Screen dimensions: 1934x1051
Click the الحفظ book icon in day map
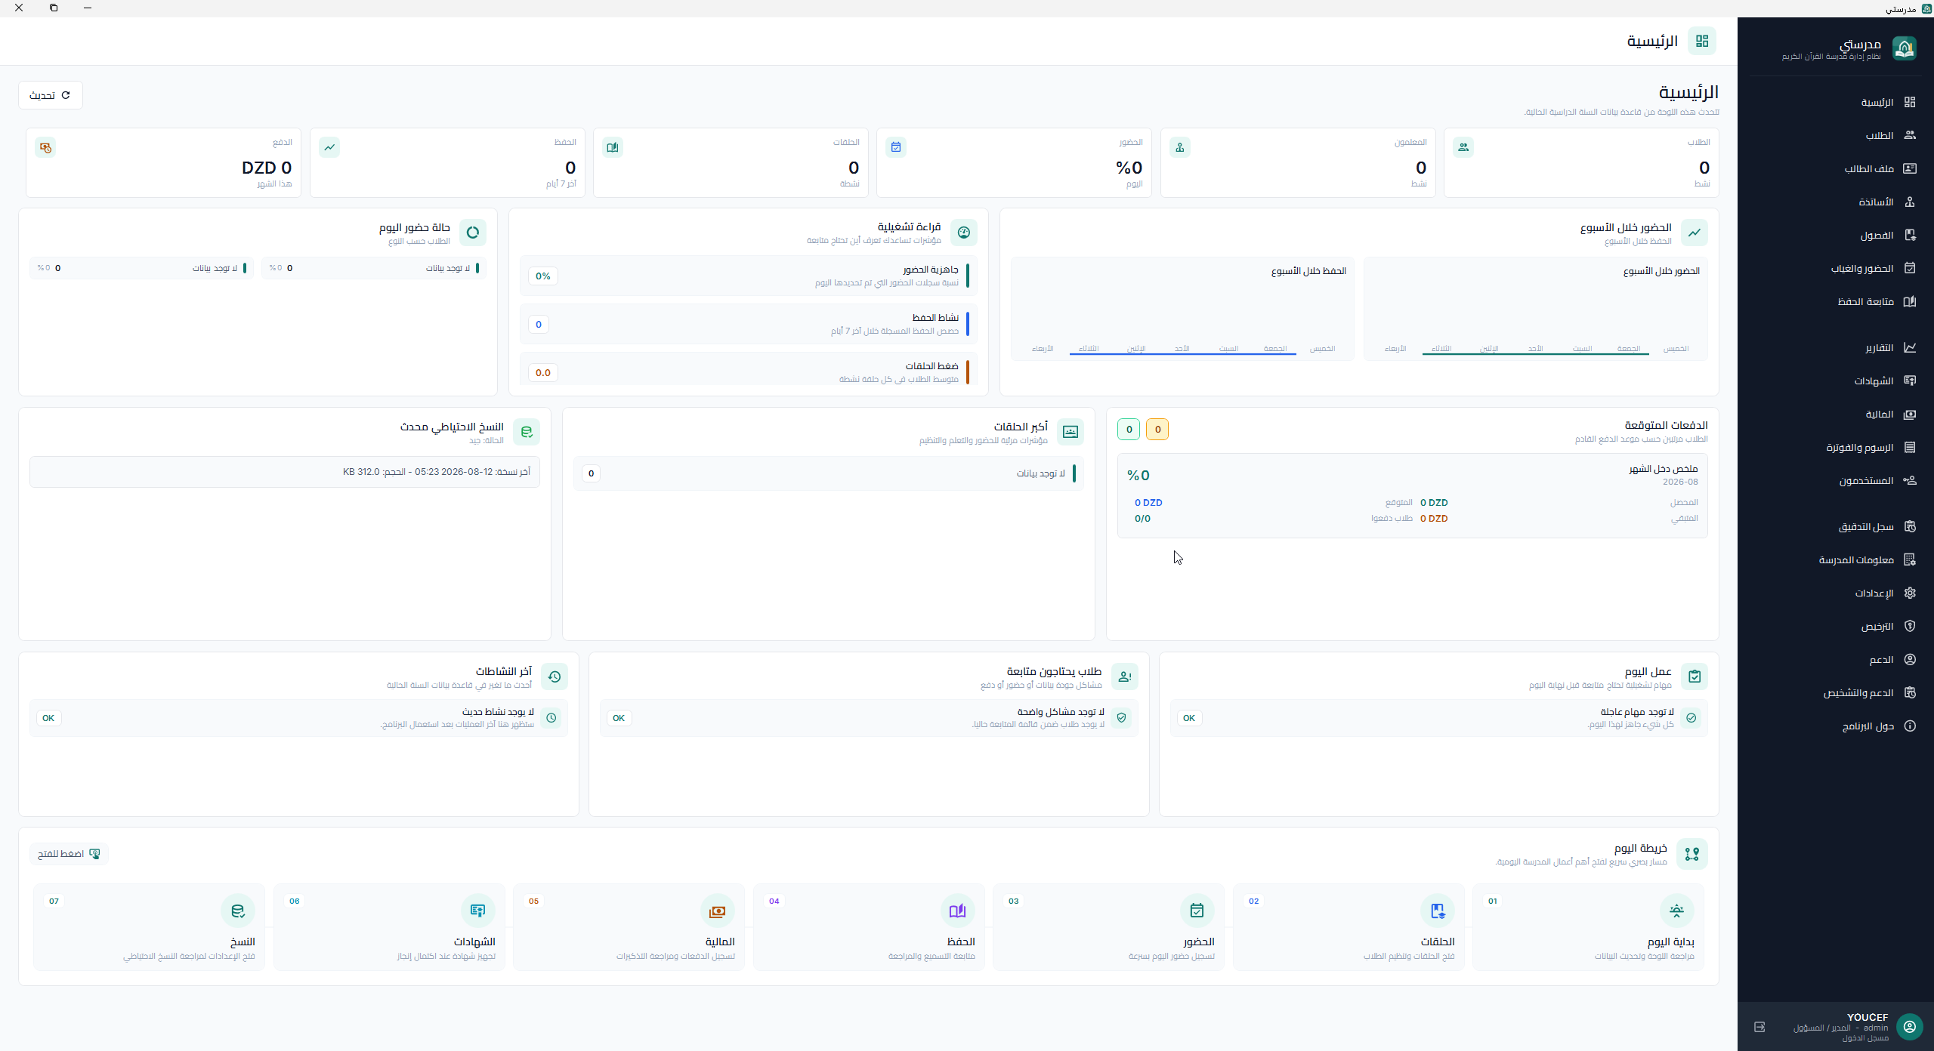(957, 911)
